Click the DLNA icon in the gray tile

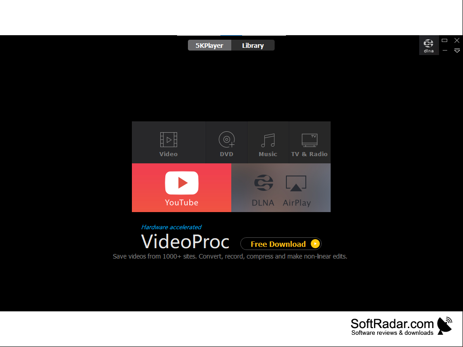263,183
